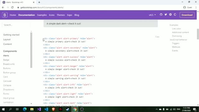Open Breadcrumb docs in sidebar
Screen dimensions: 199x112
[x=9, y=64]
